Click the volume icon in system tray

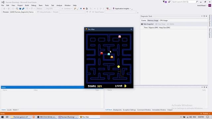(x=191, y=117)
